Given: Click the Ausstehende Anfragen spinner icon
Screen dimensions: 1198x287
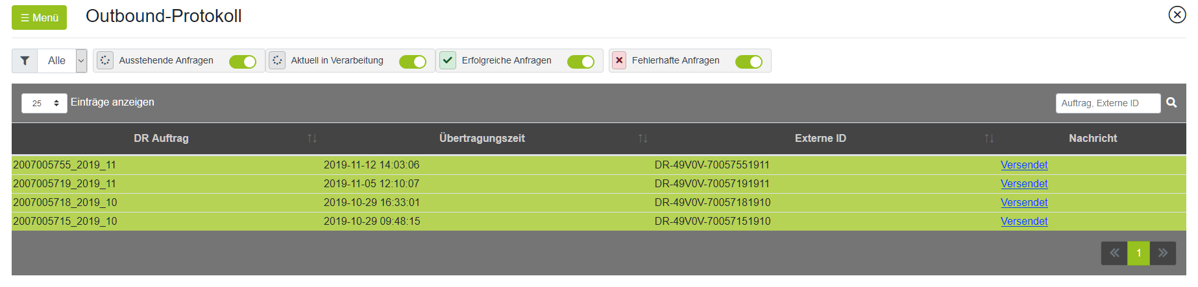Looking at the screenshot, I should click(105, 60).
